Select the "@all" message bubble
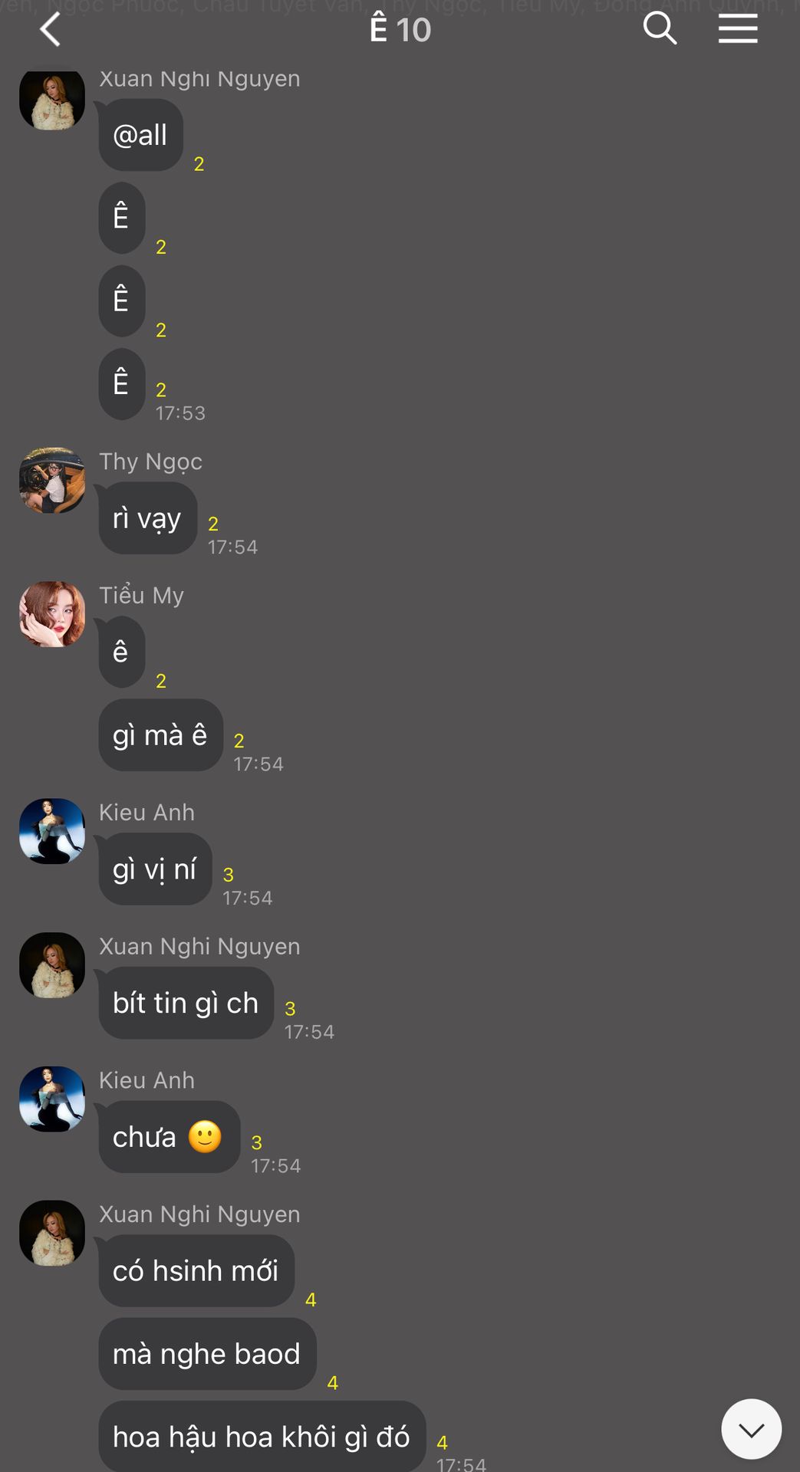The image size is (800, 1472). [140, 135]
